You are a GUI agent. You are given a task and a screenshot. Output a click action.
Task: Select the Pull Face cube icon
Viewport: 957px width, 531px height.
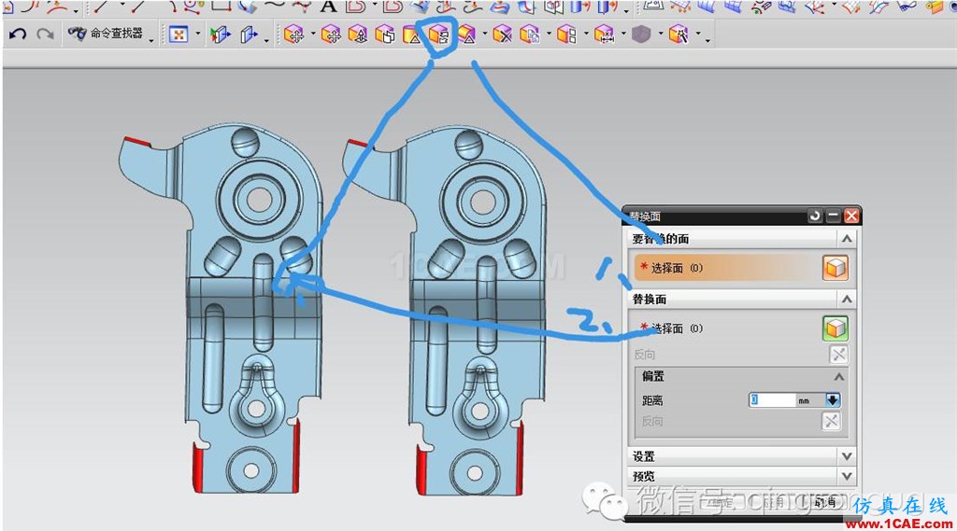tap(331, 35)
